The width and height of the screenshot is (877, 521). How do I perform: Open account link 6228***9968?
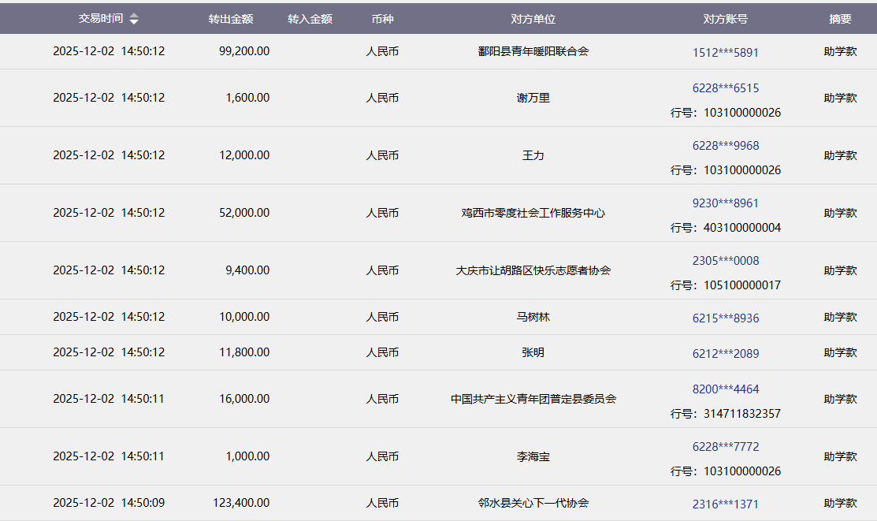(x=726, y=146)
